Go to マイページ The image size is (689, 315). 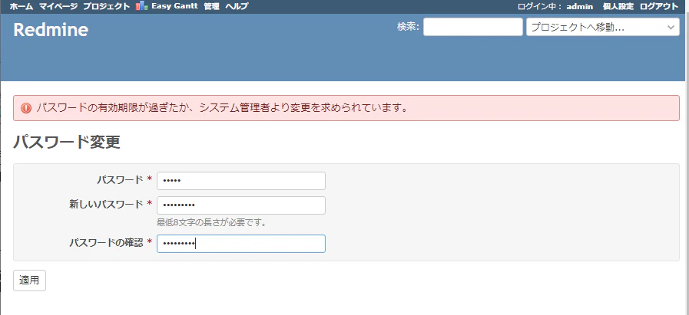[58, 6]
